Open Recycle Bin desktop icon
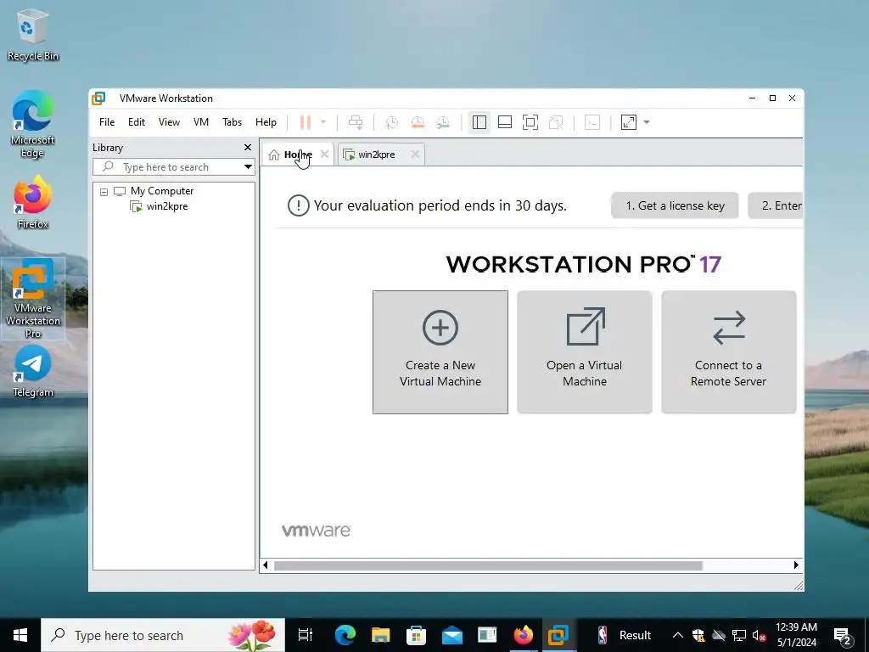Image resolution: width=869 pixels, height=652 pixels. click(x=33, y=34)
